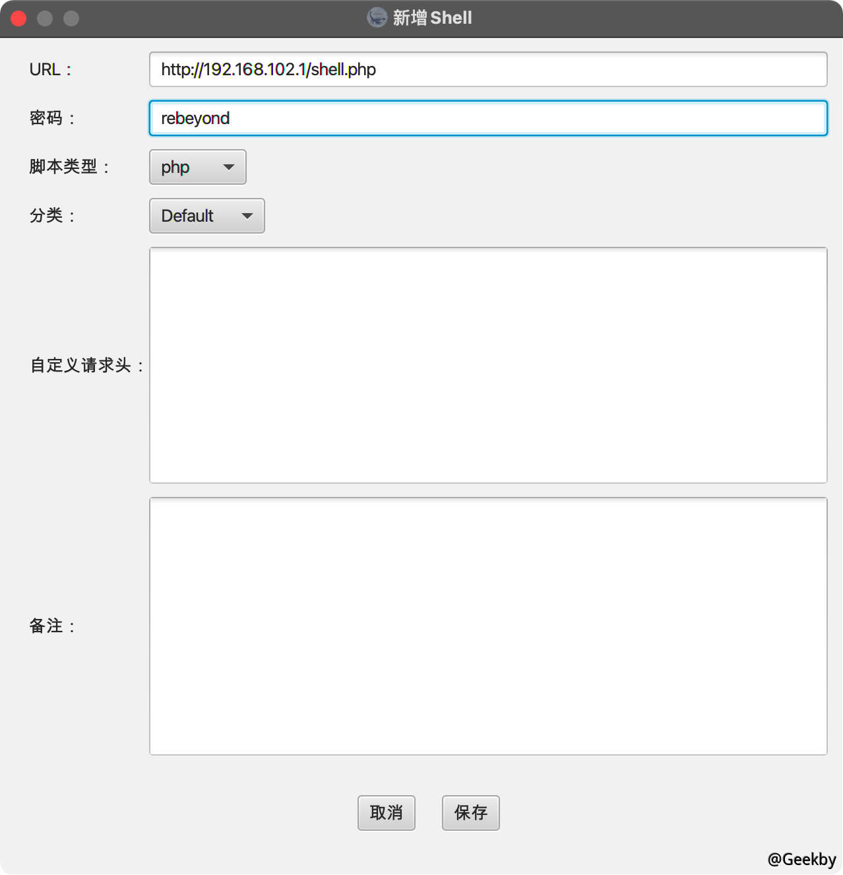The width and height of the screenshot is (843, 875).
Task: Click the 分类 label text
Action: 51,216
